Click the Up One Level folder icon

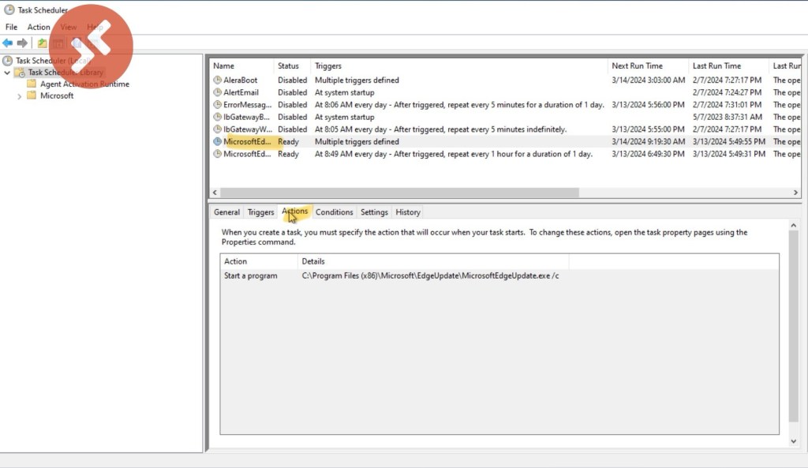pyautogui.click(x=43, y=43)
